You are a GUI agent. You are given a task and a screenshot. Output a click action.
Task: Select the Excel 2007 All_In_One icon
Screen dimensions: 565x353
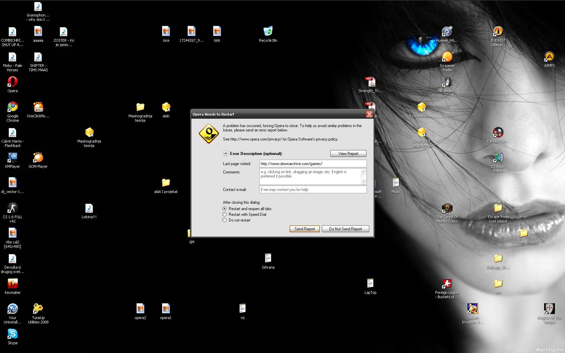coord(421,132)
